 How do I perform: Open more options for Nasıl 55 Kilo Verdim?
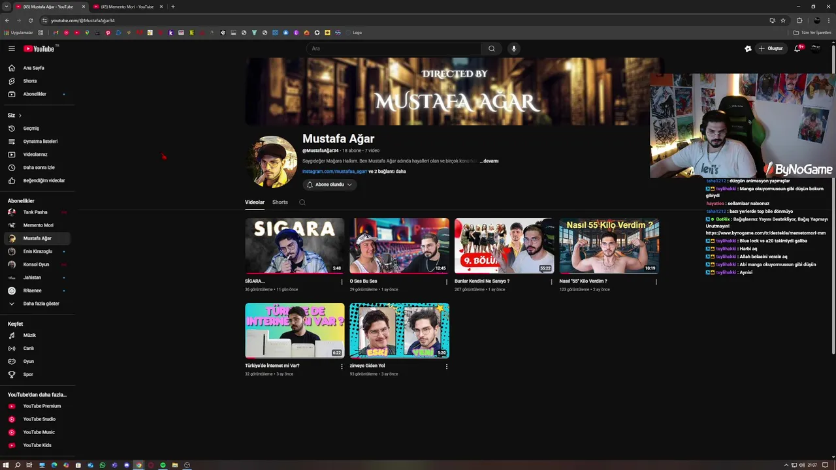(656, 282)
